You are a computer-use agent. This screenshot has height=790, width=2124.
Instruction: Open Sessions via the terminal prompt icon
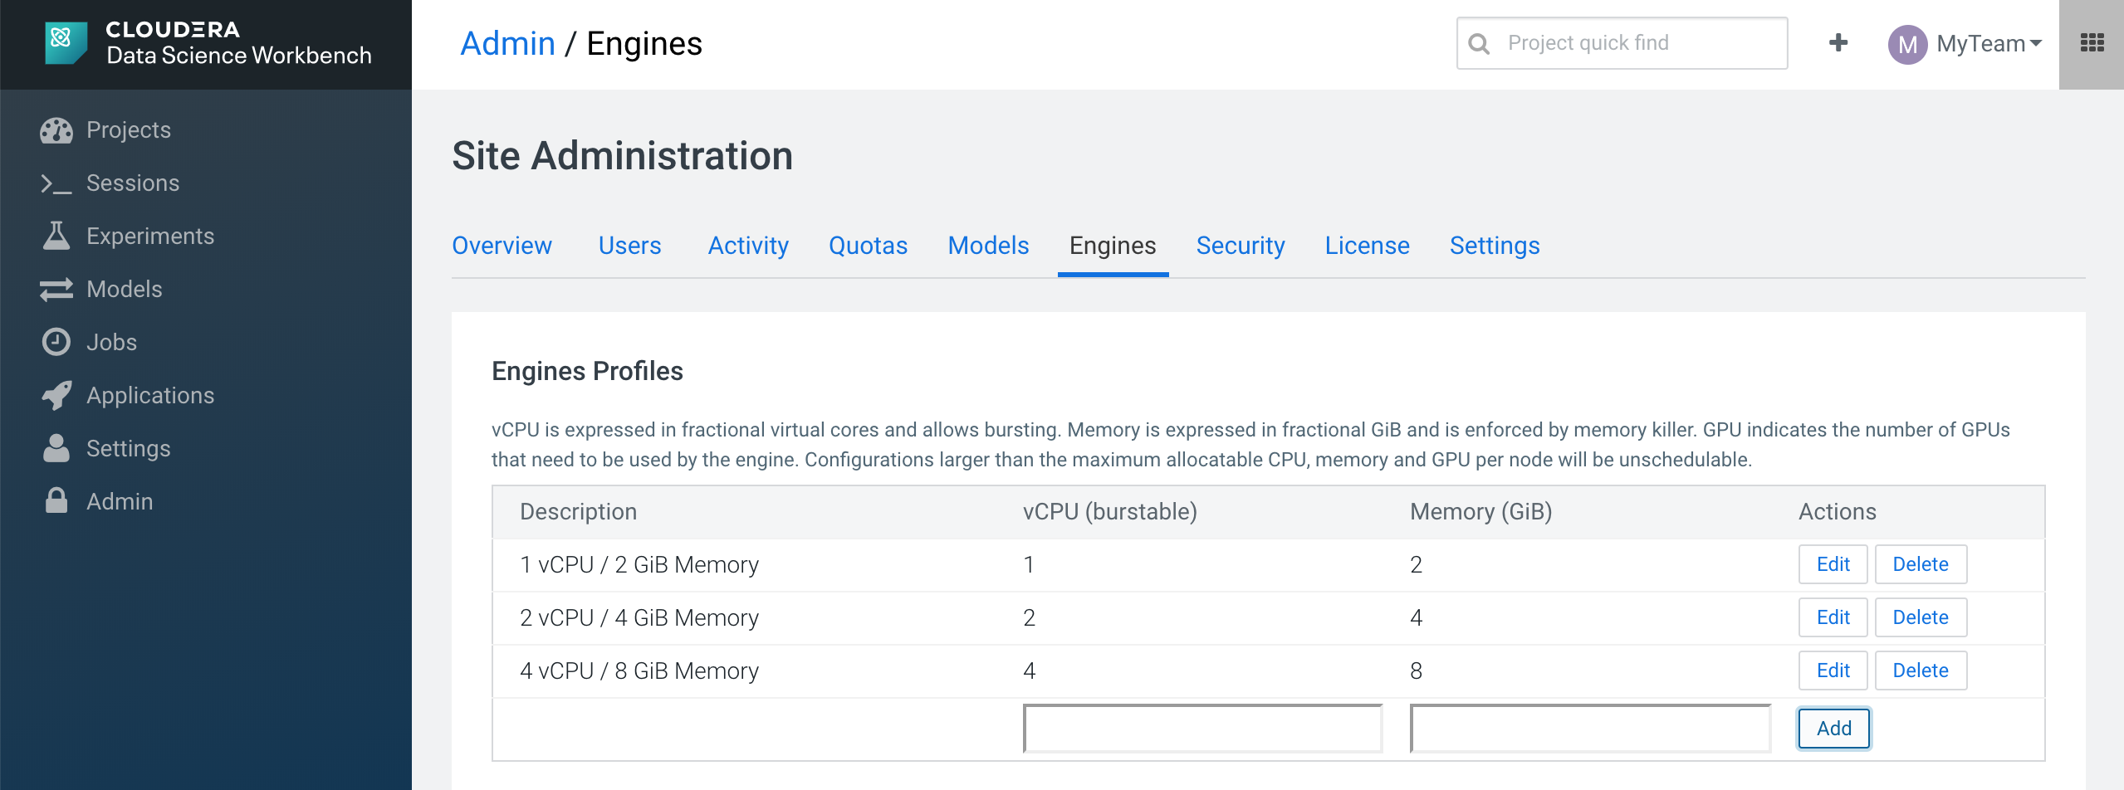(56, 183)
